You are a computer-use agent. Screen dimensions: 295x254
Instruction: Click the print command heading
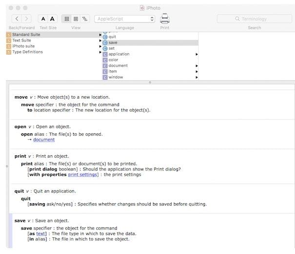[20, 156]
